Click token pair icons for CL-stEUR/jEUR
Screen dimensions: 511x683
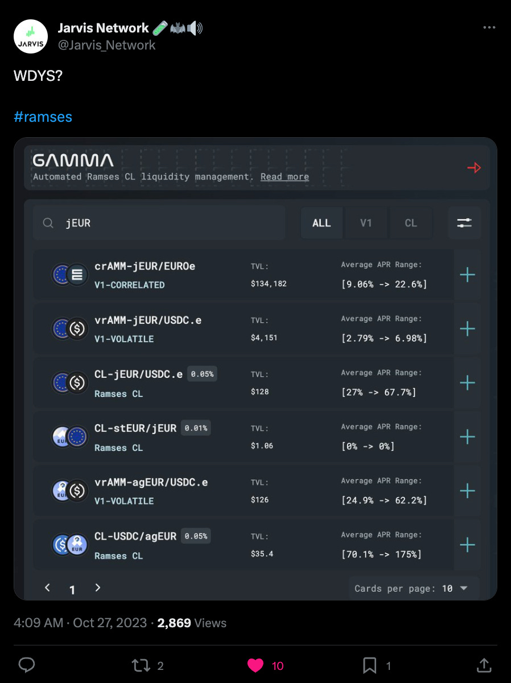coord(69,437)
